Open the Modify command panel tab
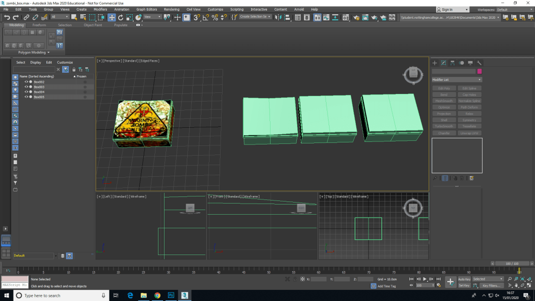The height and width of the screenshot is (301, 535). coord(444,63)
